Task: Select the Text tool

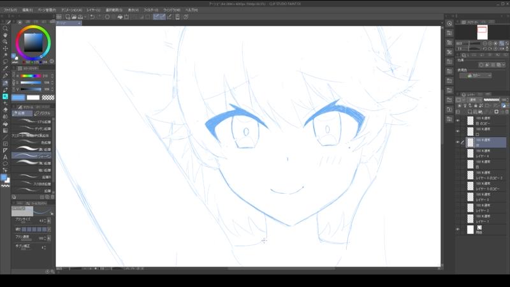Action: pos(5,157)
